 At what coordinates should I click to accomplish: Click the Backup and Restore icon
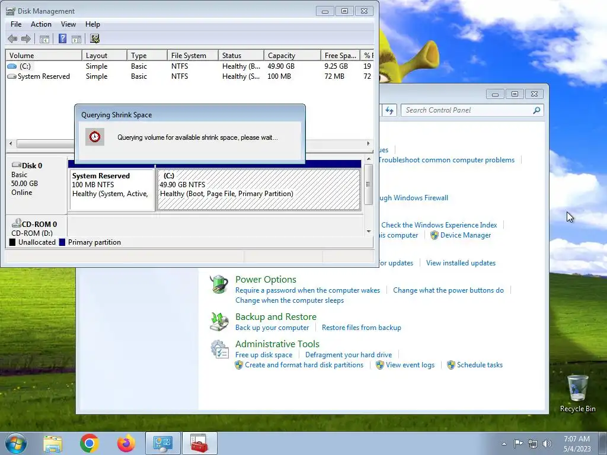tap(219, 322)
